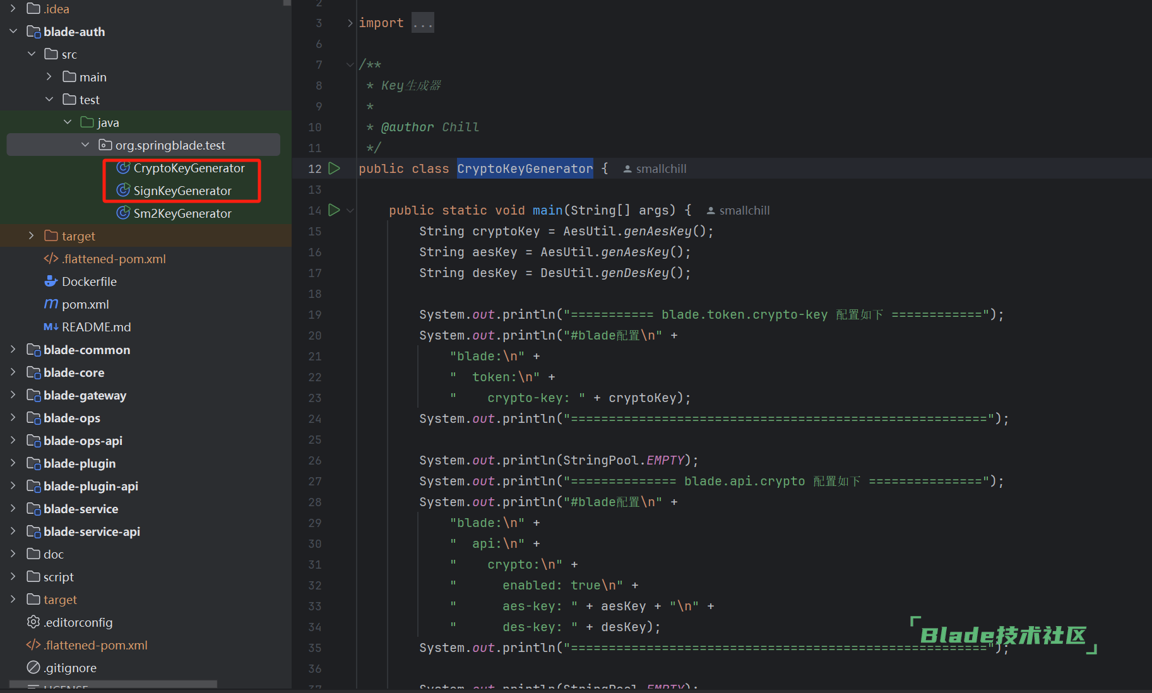Image resolution: width=1152 pixels, height=693 pixels.
Task: Collapse the main method fold arrow
Action: 350,210
